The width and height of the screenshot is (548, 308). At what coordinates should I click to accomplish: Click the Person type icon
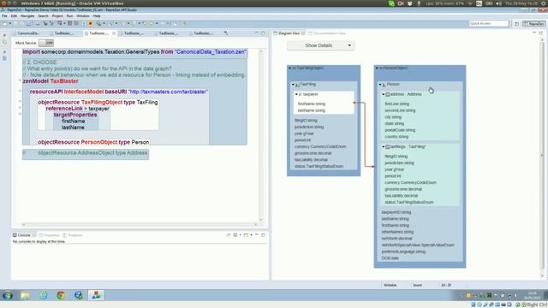(384, 85)
